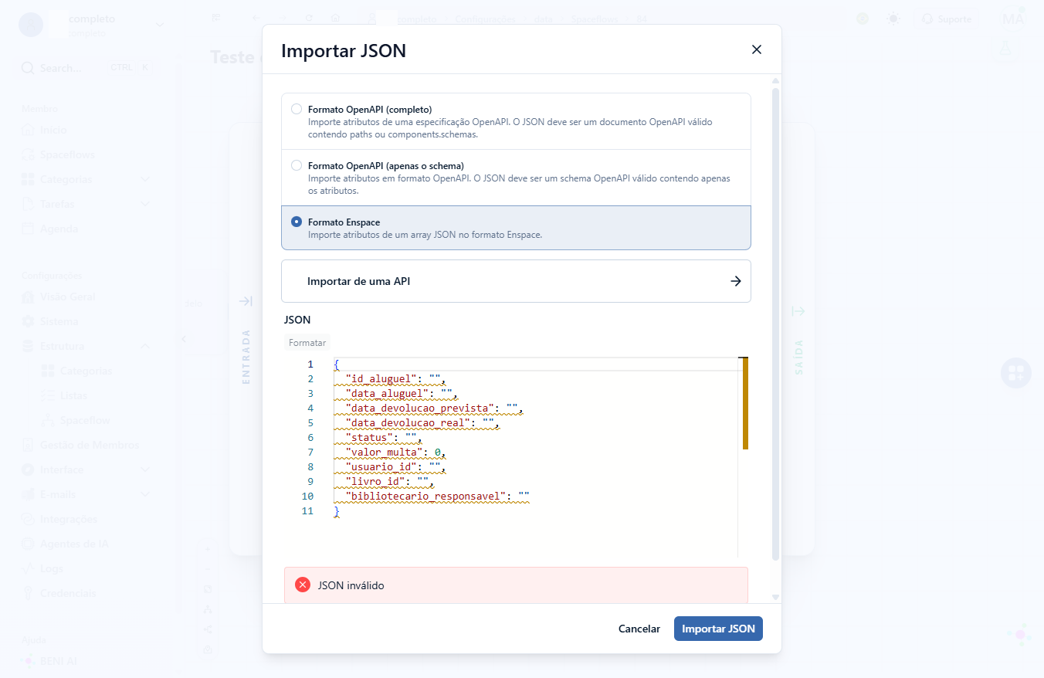Screen dimensions: 1044x678
Task: Click the Suporte button in top bar
Action: coord(947,19)
